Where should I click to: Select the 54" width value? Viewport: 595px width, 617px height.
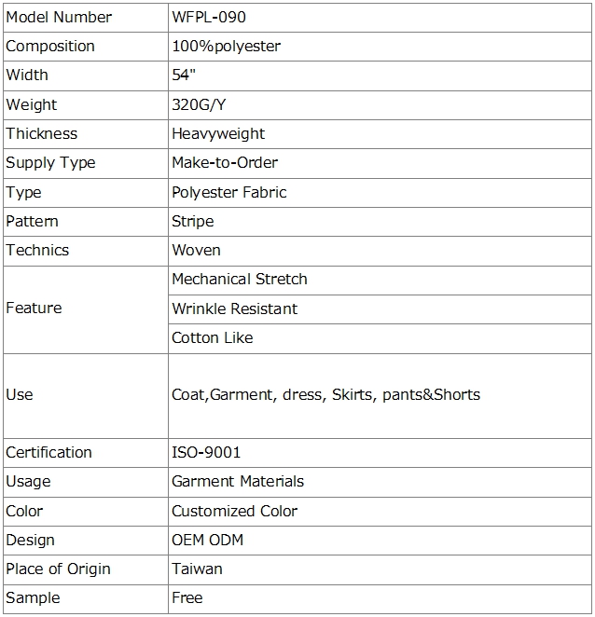tap(182, 75)
